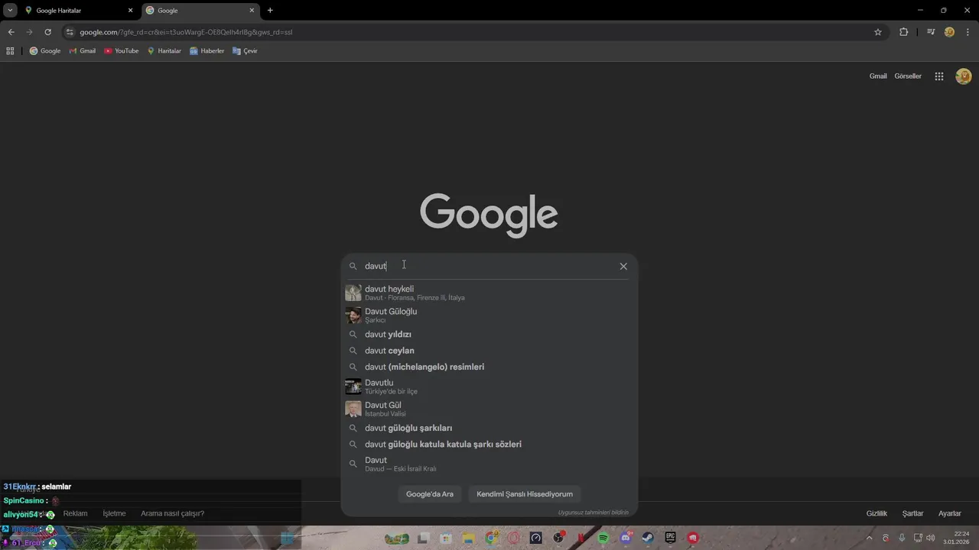The height and width of the screenshot is (550, 979).
Task: Open the Chrome three-dot menu
Action: point(968,32)
